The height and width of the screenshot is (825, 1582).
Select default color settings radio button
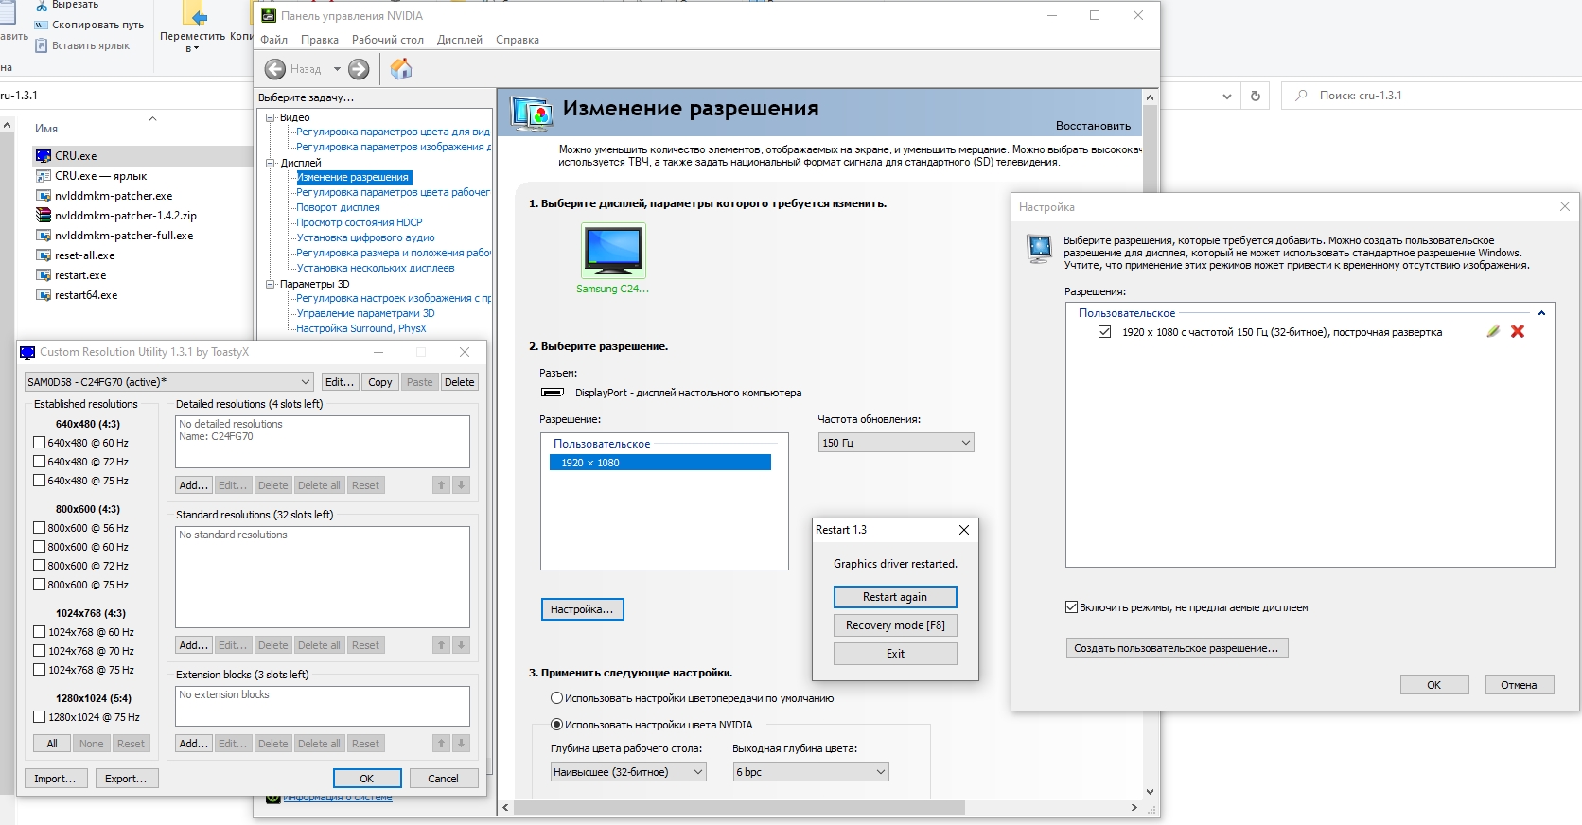pyautogui.click(x=557, y=698)
